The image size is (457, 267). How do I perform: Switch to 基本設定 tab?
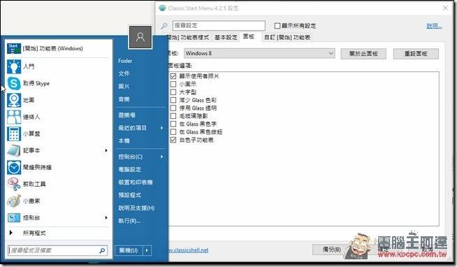click(x=226, y=37)
